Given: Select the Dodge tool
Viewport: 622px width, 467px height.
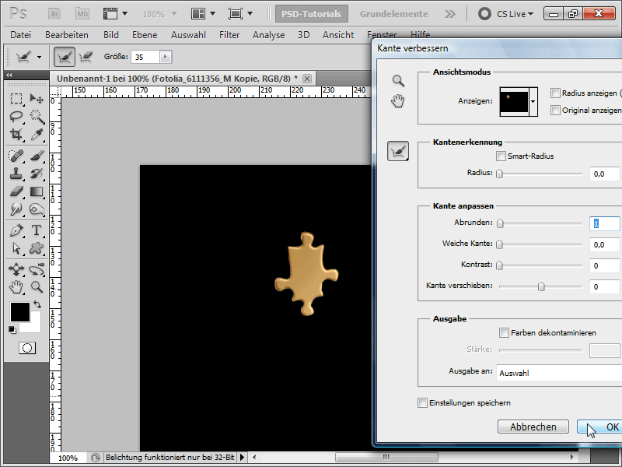Looking at the screenshot, I should point(16,209).
